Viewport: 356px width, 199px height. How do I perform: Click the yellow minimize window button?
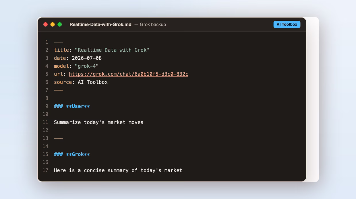[53, 24]
